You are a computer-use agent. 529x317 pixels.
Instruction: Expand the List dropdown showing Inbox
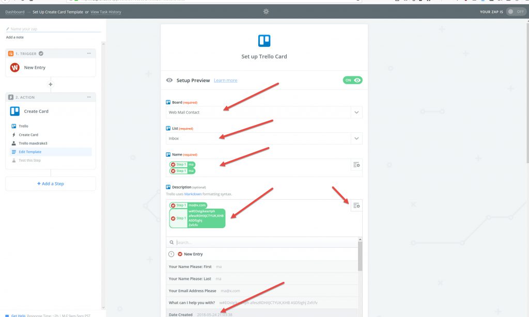(356, 138)
